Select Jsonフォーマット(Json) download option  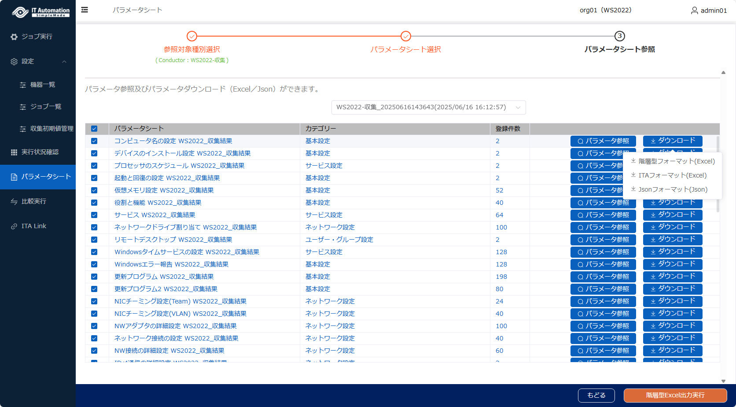point(673,189)
